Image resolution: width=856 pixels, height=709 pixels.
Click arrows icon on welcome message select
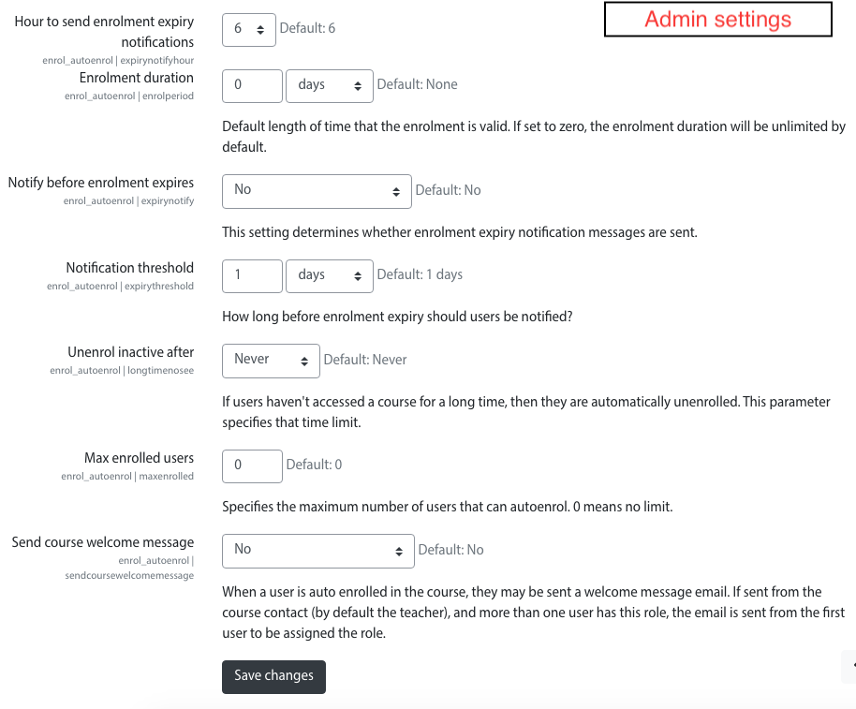[399, 552]
